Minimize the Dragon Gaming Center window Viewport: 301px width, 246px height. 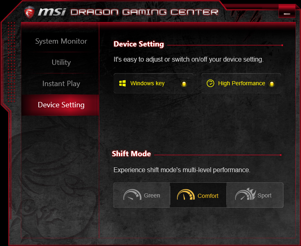click(287, 13)
